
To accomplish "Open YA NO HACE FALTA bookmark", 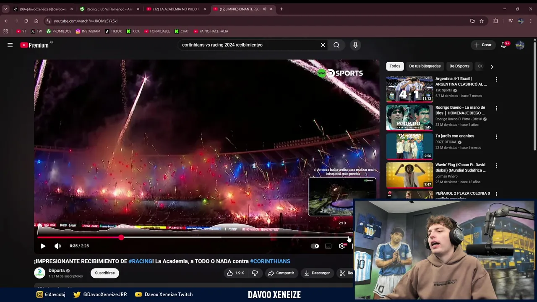I will coord(211,31).
